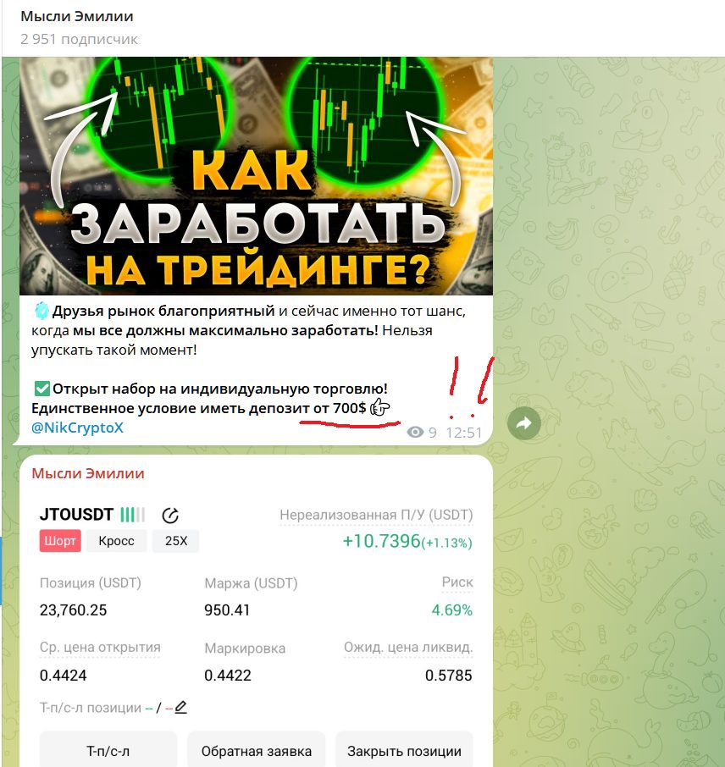This screenshot has width=725, height=767.
Task: Open the Мысли Эмилии channel header
Action: click(x=77, y=17)
